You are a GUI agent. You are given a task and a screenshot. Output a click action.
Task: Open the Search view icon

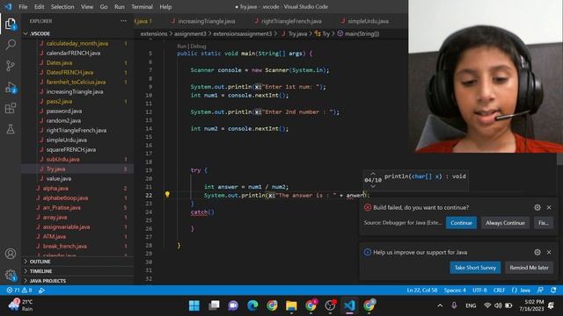tap(11, 45)
